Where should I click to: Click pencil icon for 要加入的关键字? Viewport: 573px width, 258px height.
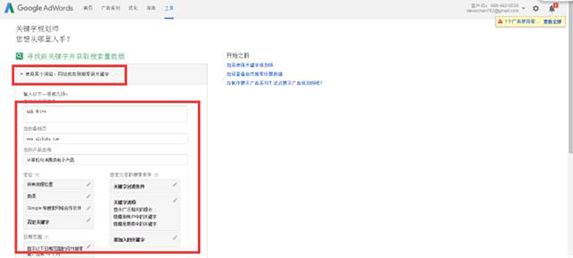coord(175,238)
